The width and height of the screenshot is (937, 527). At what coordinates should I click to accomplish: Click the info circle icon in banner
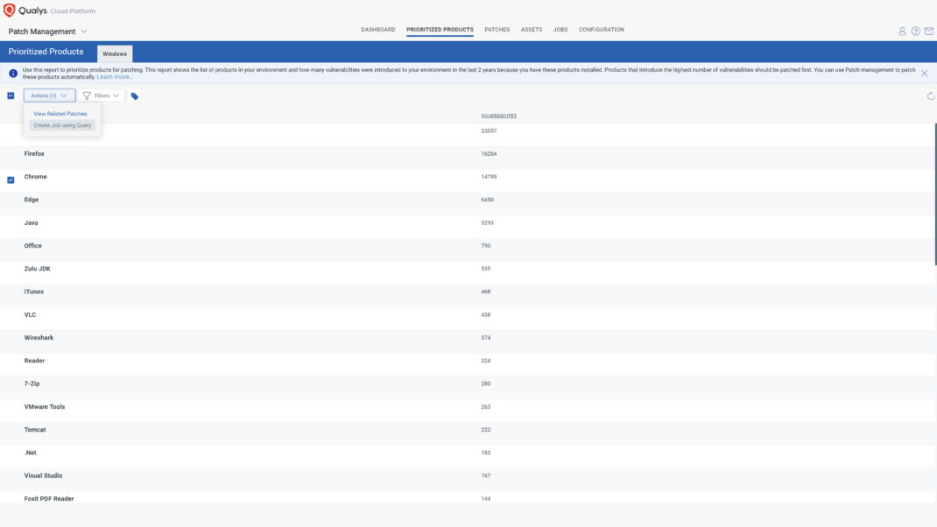(12, 74)
